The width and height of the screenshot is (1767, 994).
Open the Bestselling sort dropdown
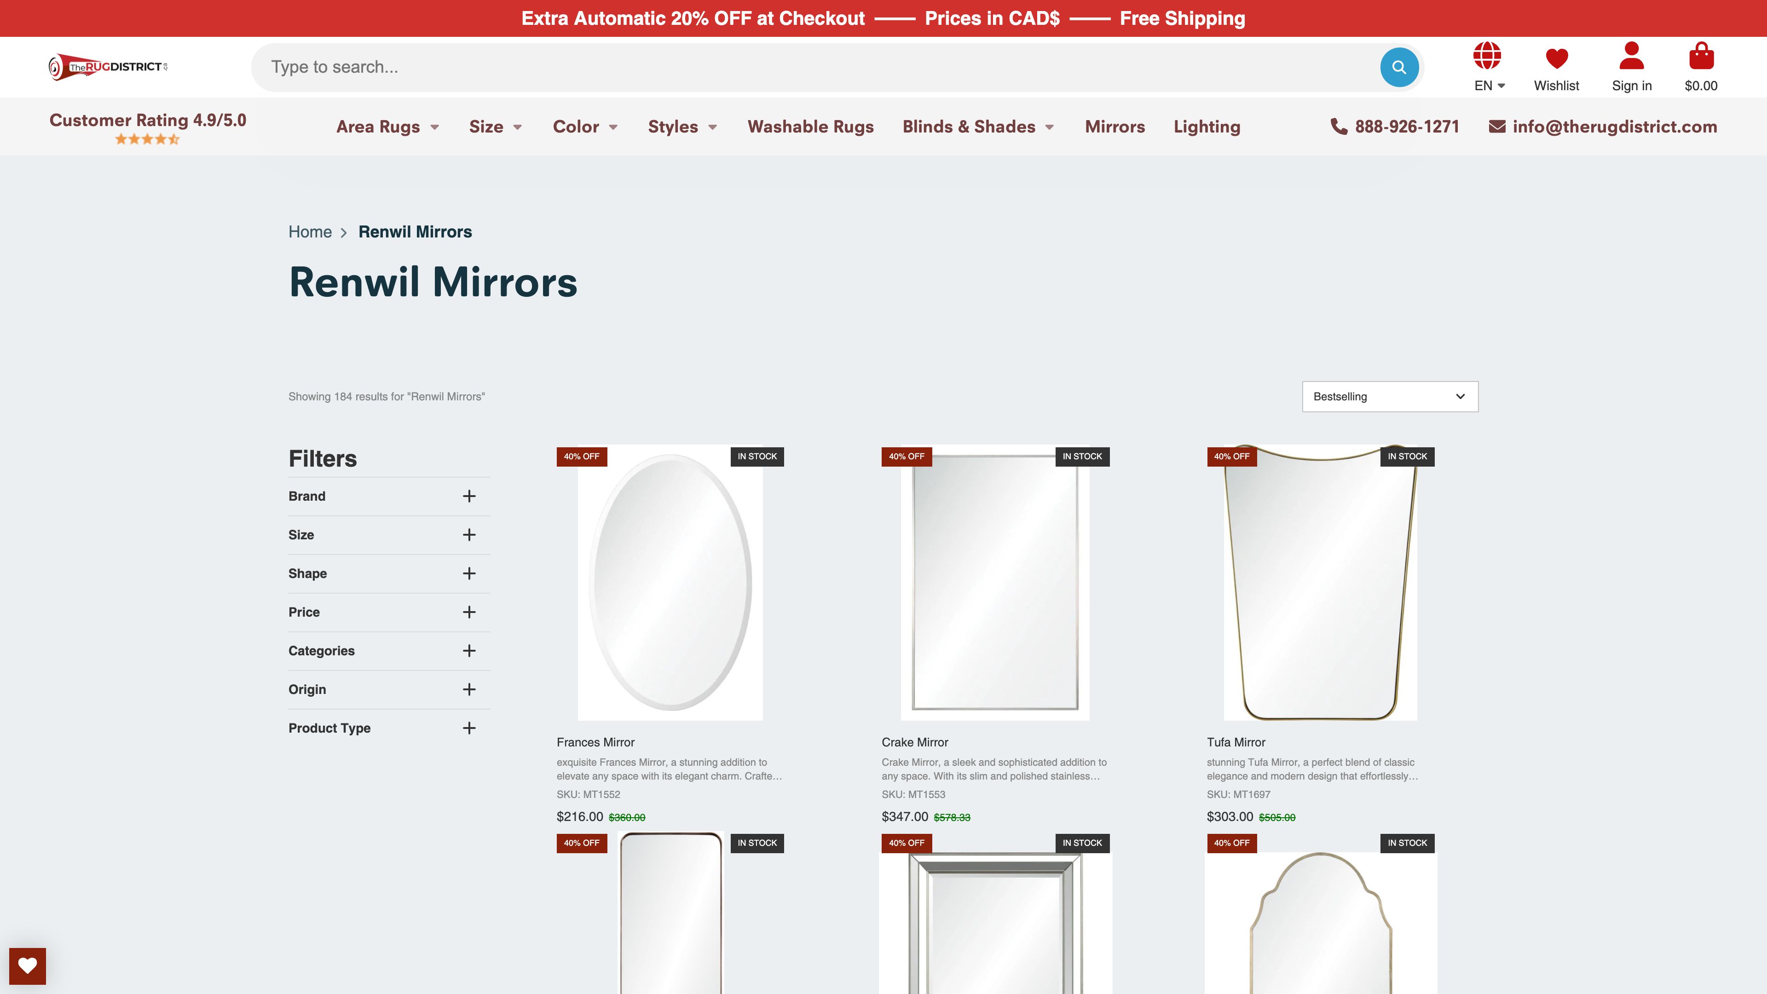[x=1388, y=397]
